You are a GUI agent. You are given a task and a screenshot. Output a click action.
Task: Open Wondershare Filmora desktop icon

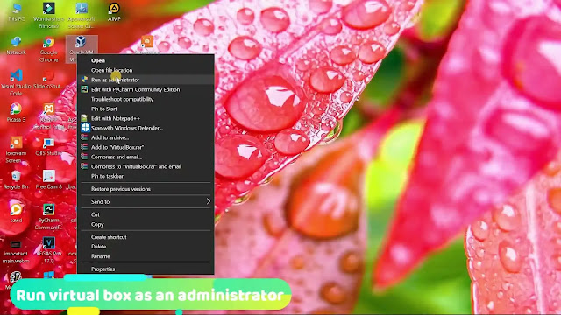coord(49,15)
